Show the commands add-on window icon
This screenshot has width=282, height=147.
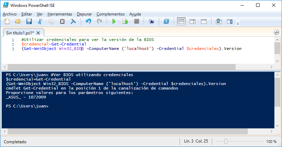(x=219, y=21)
